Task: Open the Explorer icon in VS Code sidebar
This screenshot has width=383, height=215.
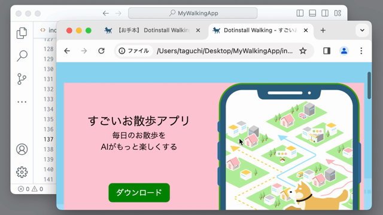Action: tap(22, 33)
